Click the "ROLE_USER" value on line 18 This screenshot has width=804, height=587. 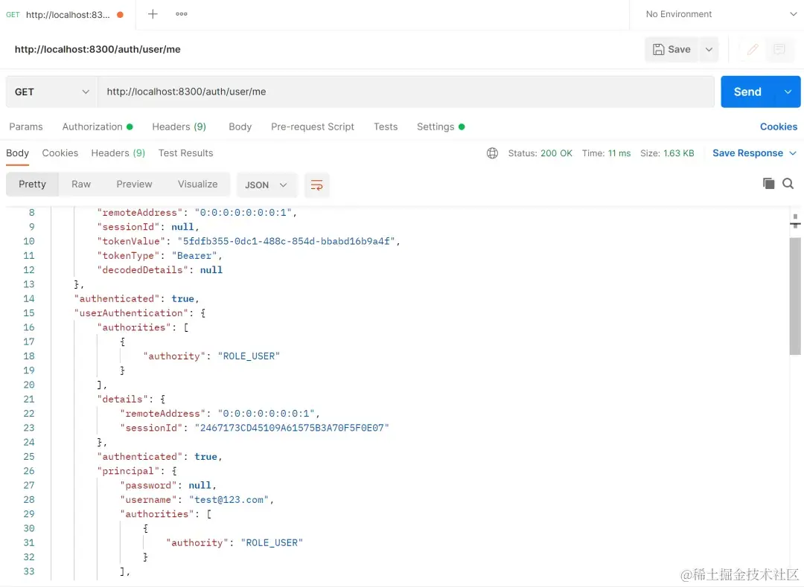click(x=249, y=356)
